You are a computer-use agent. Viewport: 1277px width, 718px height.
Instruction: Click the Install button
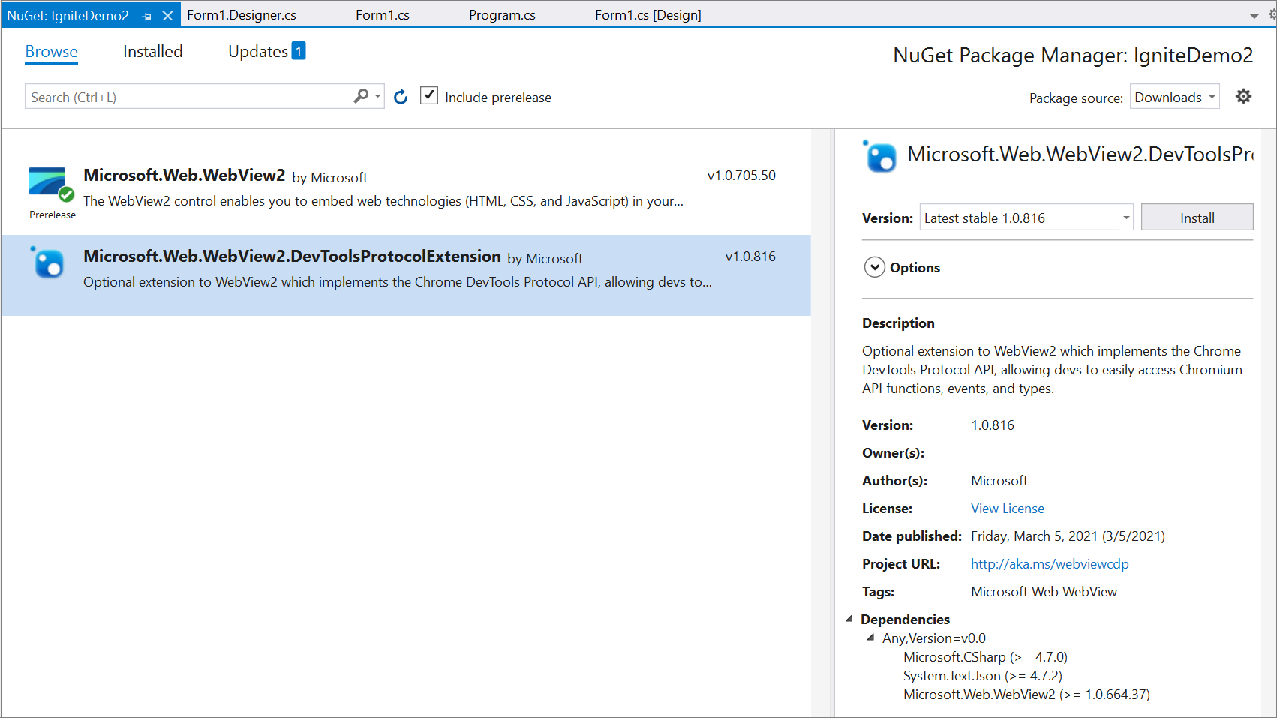(1197, 217)
